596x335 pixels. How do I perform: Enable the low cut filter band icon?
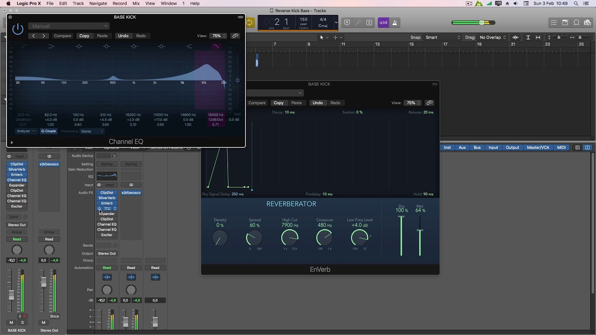tap(24, 46)
